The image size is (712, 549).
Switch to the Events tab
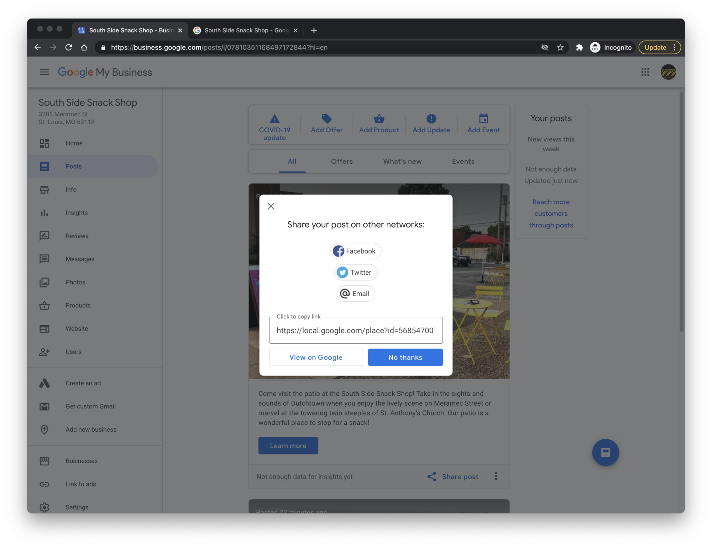point(463,162)
